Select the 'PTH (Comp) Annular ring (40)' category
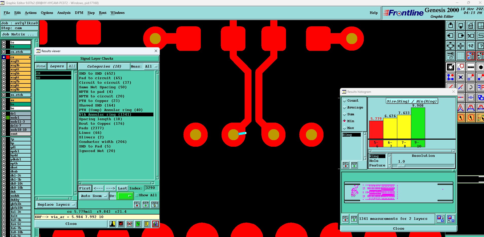Screen dimensions: 484x237 (111, 110)
